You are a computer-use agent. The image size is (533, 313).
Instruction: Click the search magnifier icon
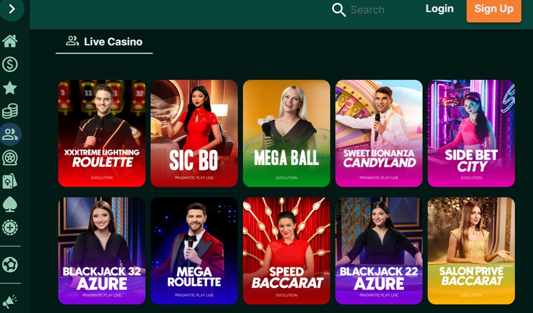point(339,10)
